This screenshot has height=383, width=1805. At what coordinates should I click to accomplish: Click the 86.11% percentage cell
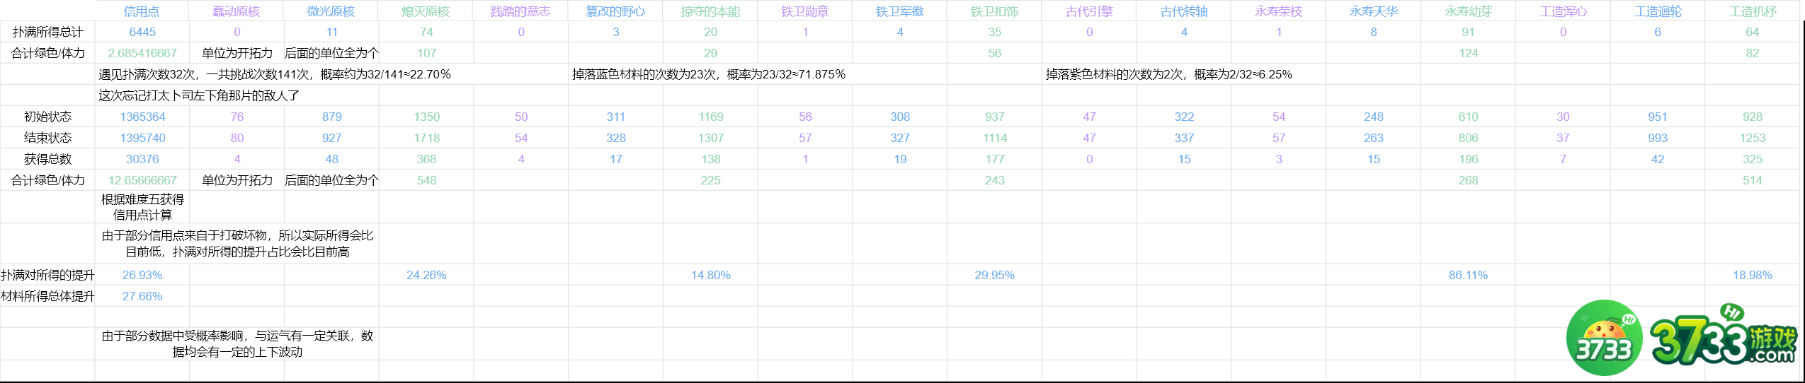pos(1468,275)
